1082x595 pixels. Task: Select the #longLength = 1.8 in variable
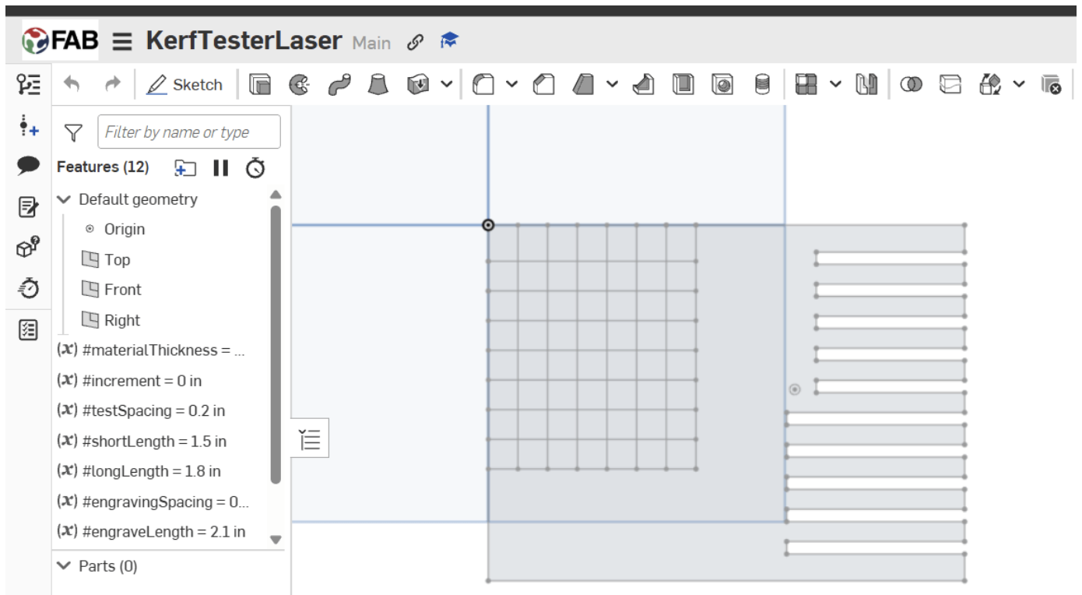point(139,472)
